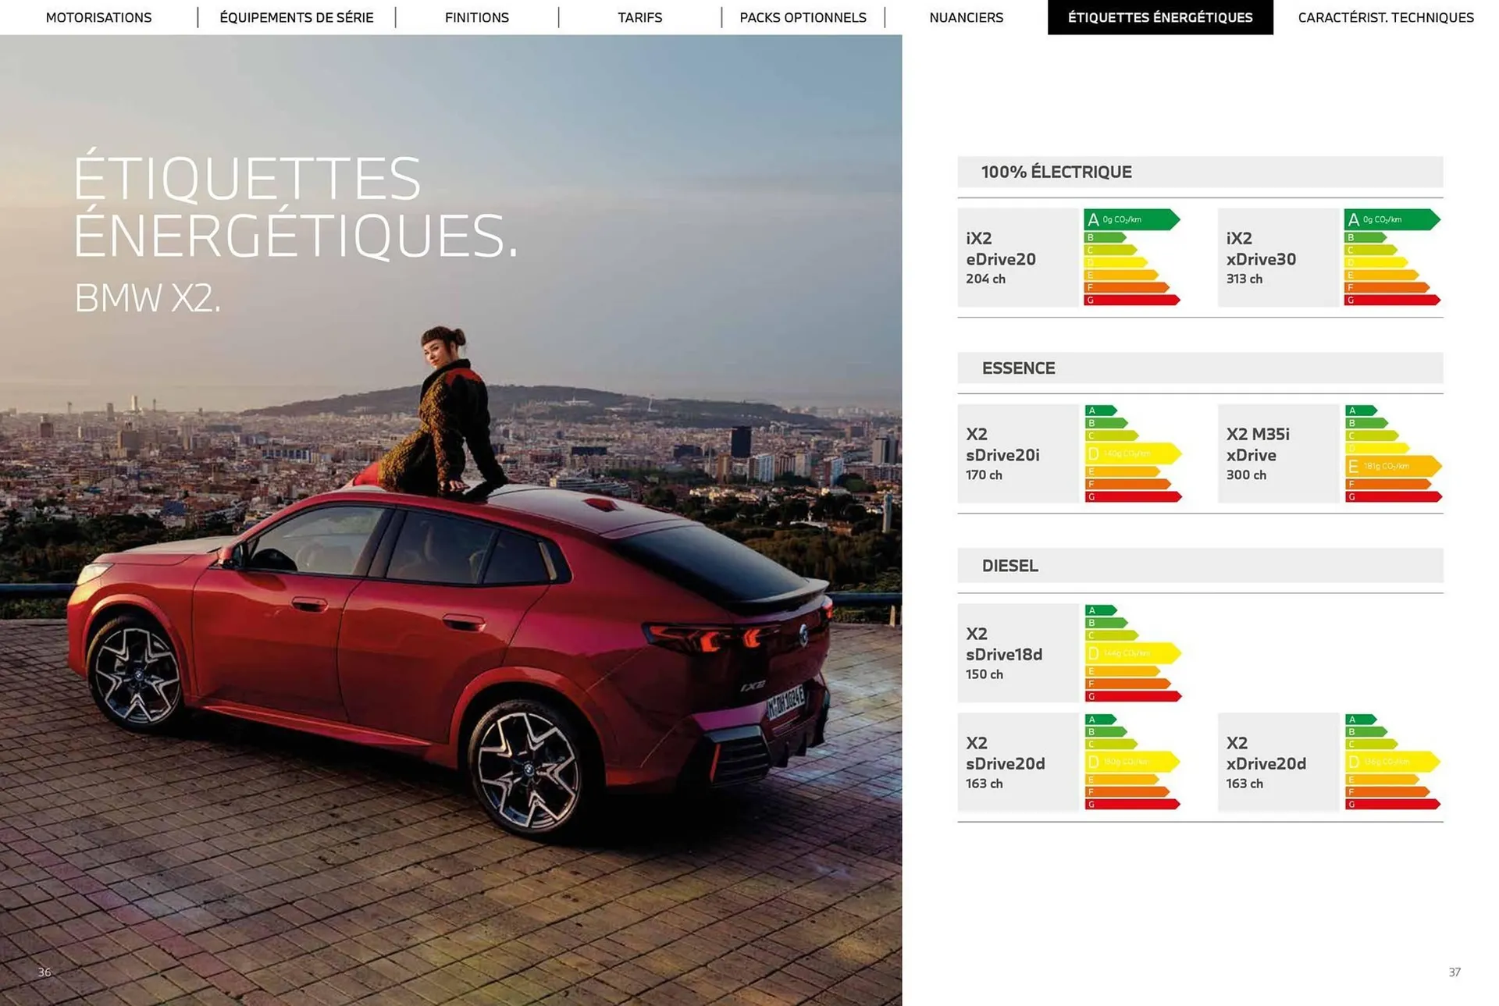Open Caractérist. techniques tab
Screen dimensions: 1499x1006
1386,17
